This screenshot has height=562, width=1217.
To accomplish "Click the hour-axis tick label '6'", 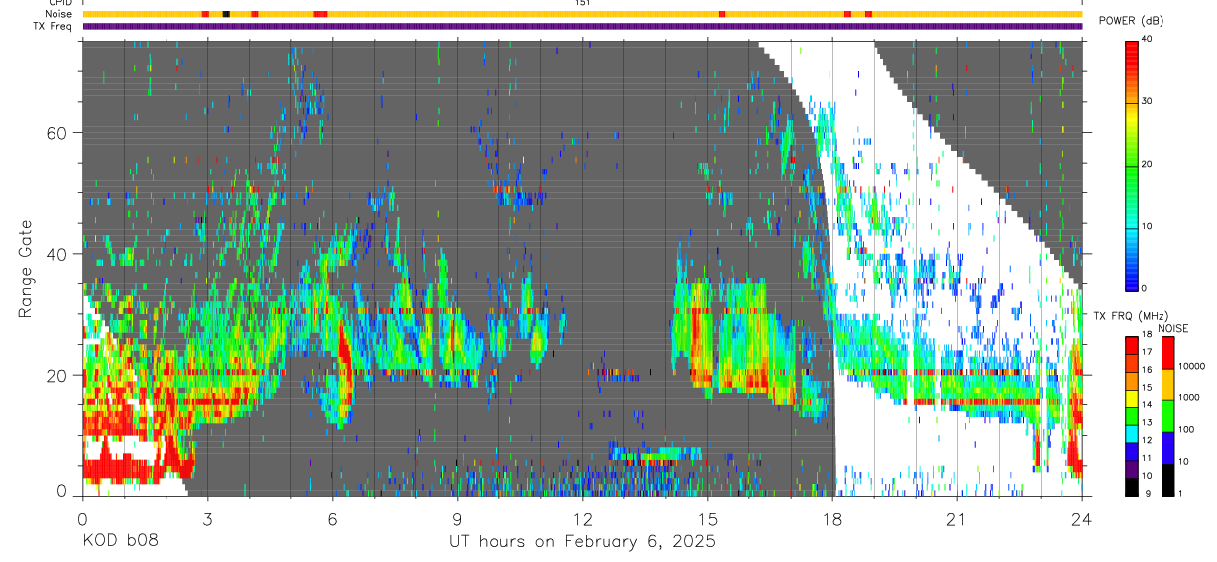I will coord(332,518).
